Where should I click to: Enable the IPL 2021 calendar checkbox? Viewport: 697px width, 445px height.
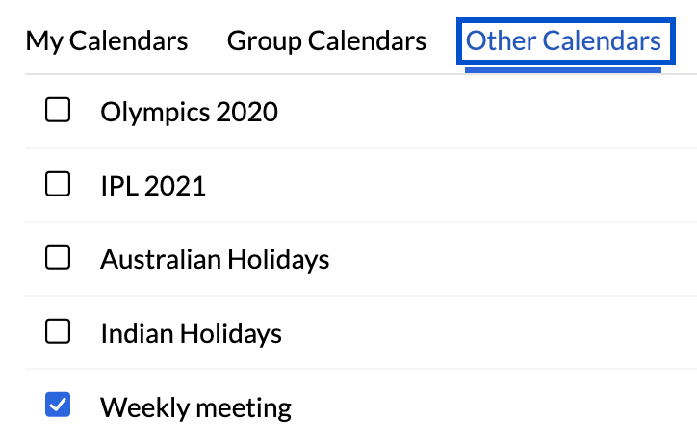pos(59,185)
